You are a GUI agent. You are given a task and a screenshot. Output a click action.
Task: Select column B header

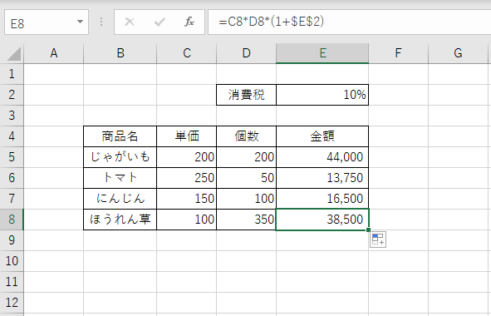click(x=120, y=53)
